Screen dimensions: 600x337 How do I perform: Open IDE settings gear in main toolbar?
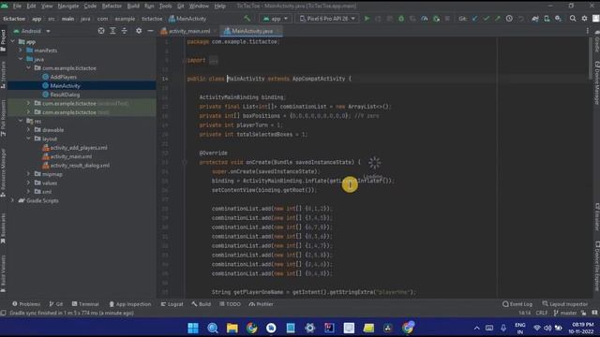tap(584, 19)
